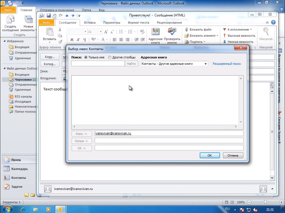285x213 pixels.
Task: Select the Другие столбцы radio button
Action: pyautogui.click(x=110, y=57)
